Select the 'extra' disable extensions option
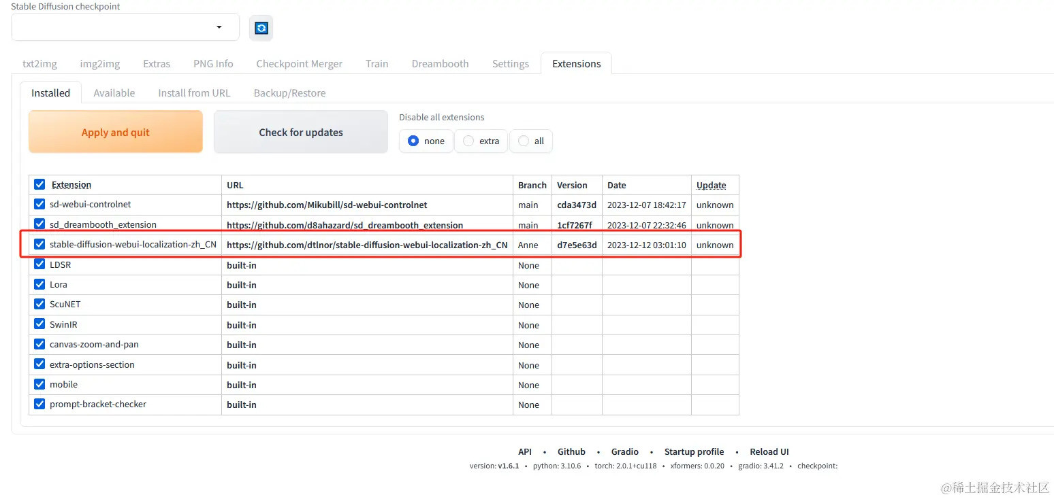 tap(481, 141)
